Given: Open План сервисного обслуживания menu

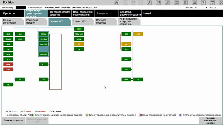Looking at the screenshot, I should (x=82, y=13).
